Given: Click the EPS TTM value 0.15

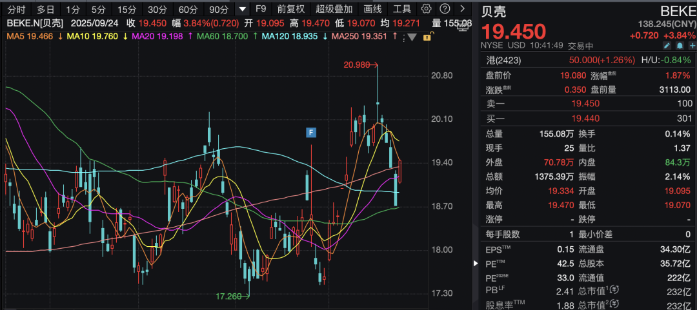Looking at the screenshot, I should click(x=566, y=249).
